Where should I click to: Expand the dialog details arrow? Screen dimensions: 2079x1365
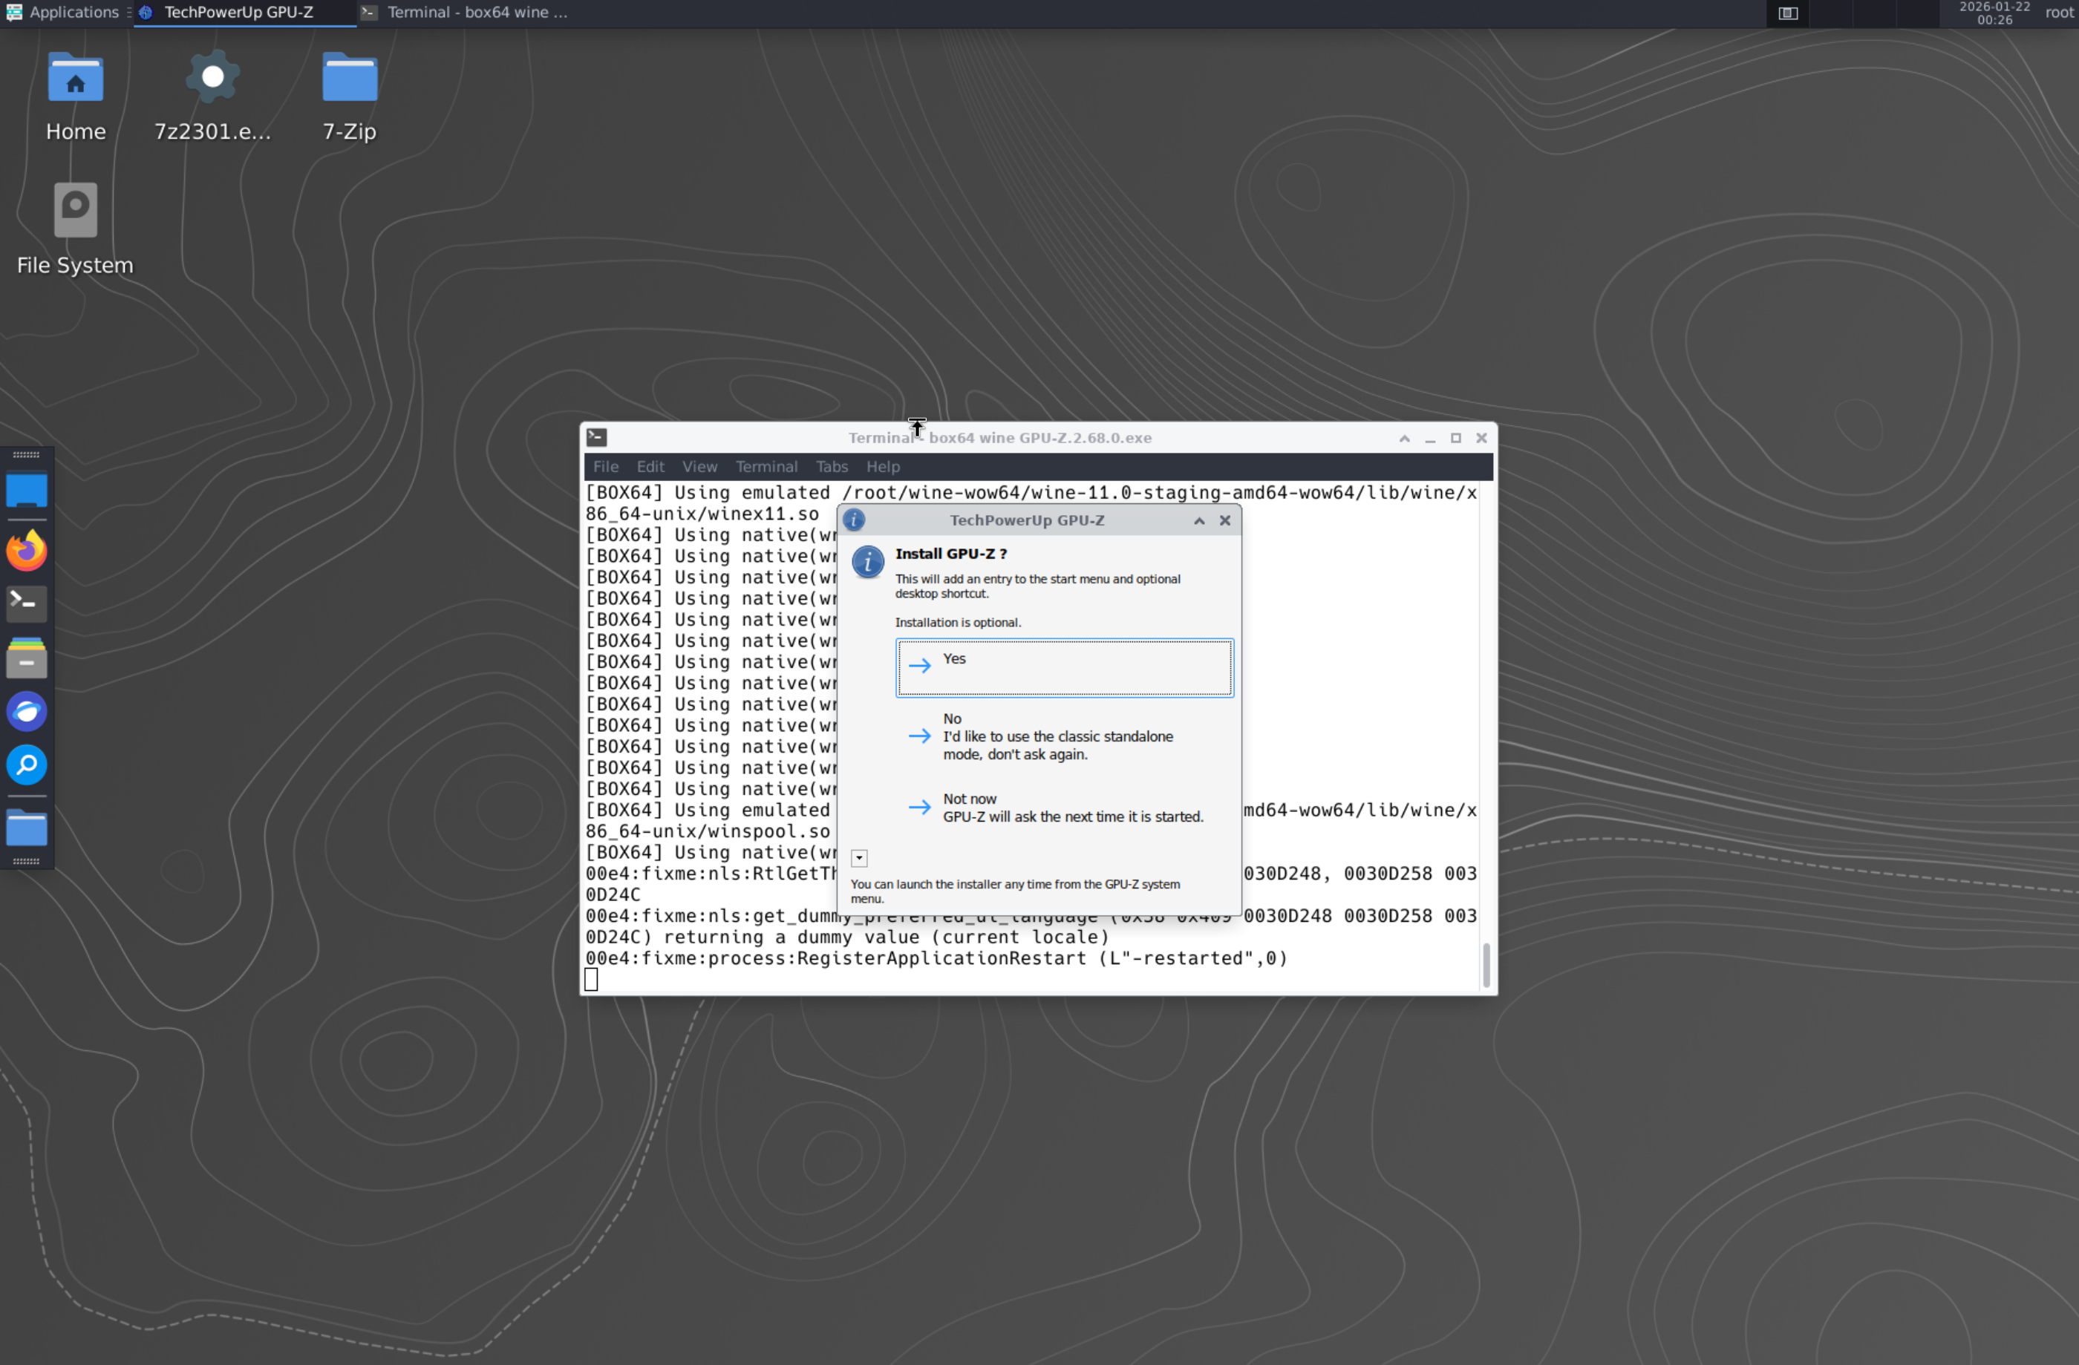[x=860, y=859]
